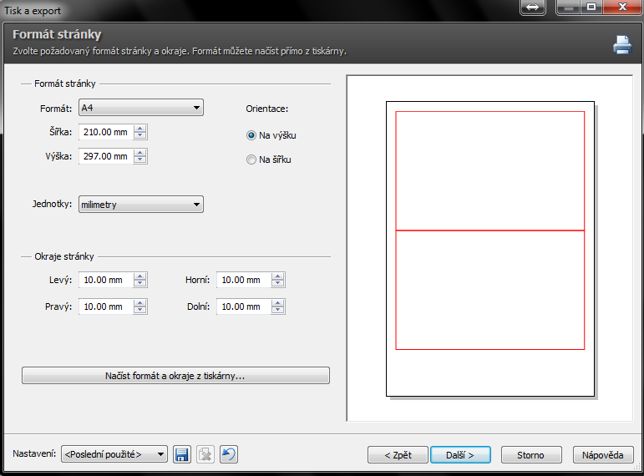Click the save settings floppy disk icon

[181, 454]
